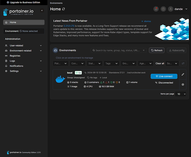This screenshot has width=191, height=157.
Task: Click the tag icon beside No tags
Action: tap(88, 78)
